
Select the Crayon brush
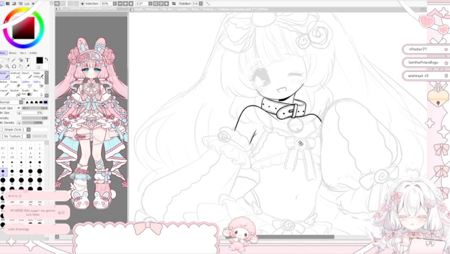[x=5, y=93]
